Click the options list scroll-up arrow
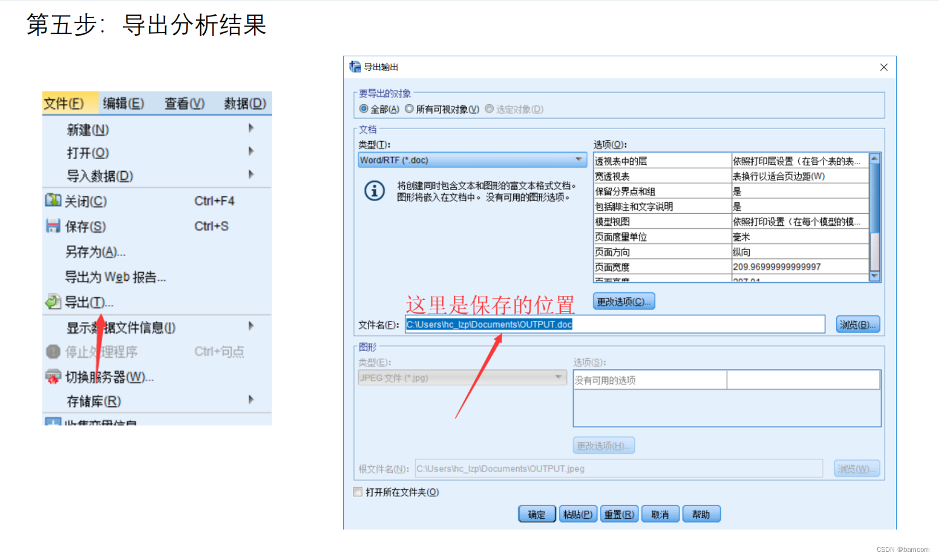The image size is (939, 558). click(x=874, y=159)
